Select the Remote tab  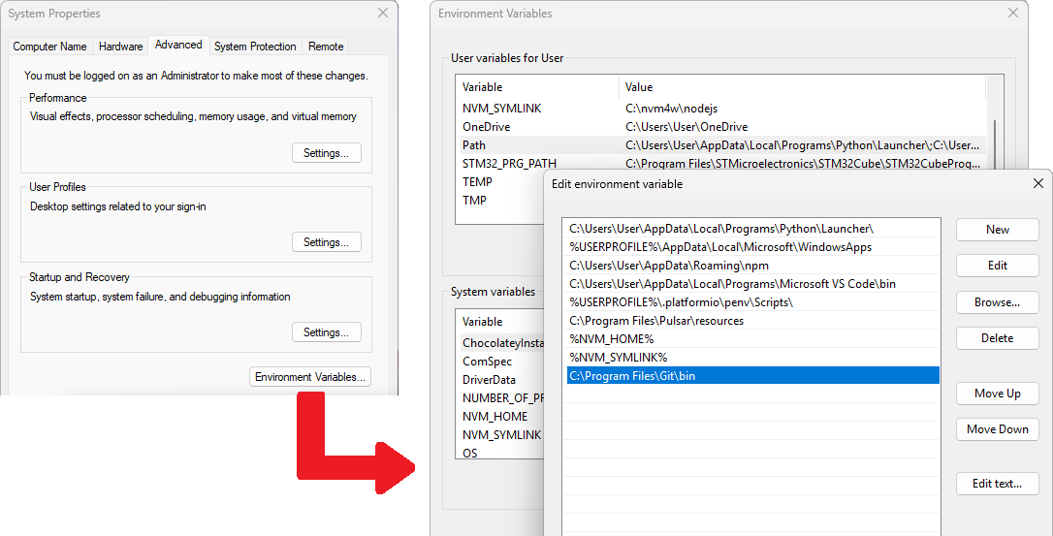pos(326,47)
